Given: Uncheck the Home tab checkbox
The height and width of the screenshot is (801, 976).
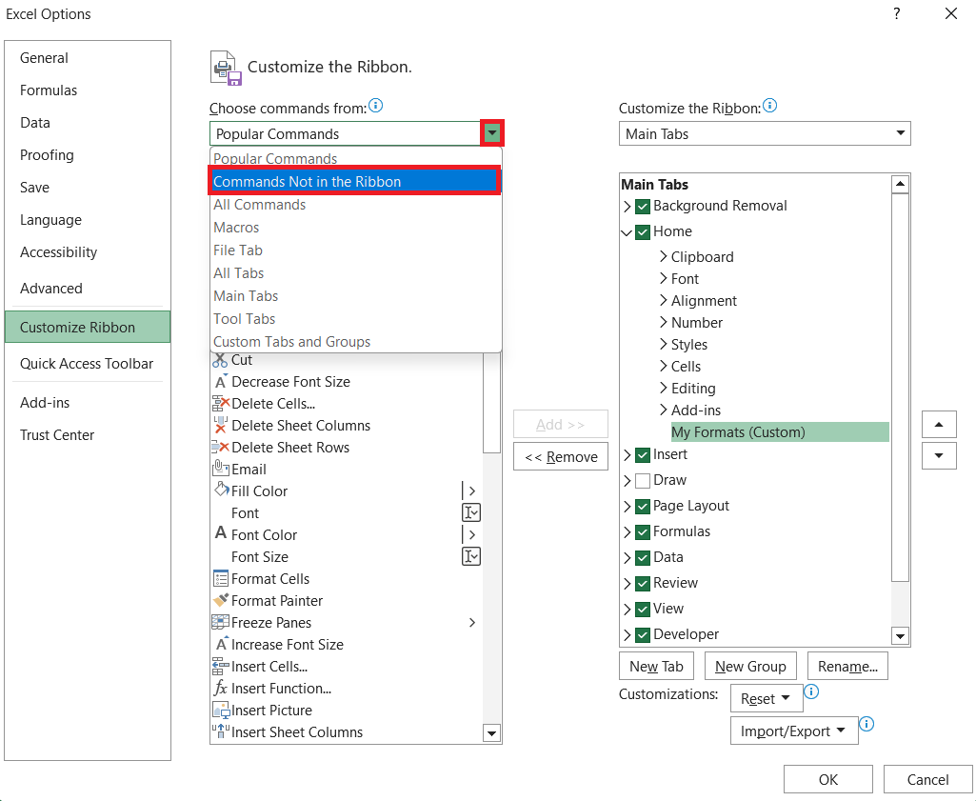Looking at the screenshot, I should tap(643, 232).
